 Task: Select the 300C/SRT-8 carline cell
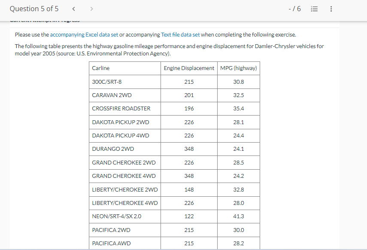[125, 82]
